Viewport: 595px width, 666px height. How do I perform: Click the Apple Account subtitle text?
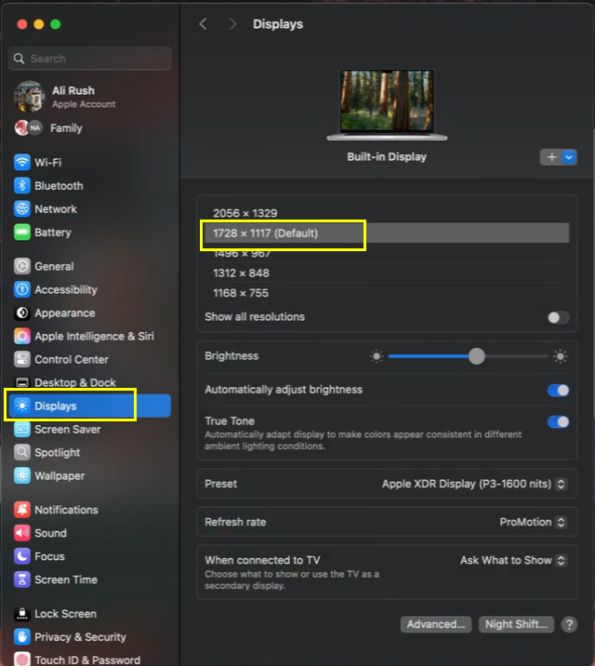84,104
